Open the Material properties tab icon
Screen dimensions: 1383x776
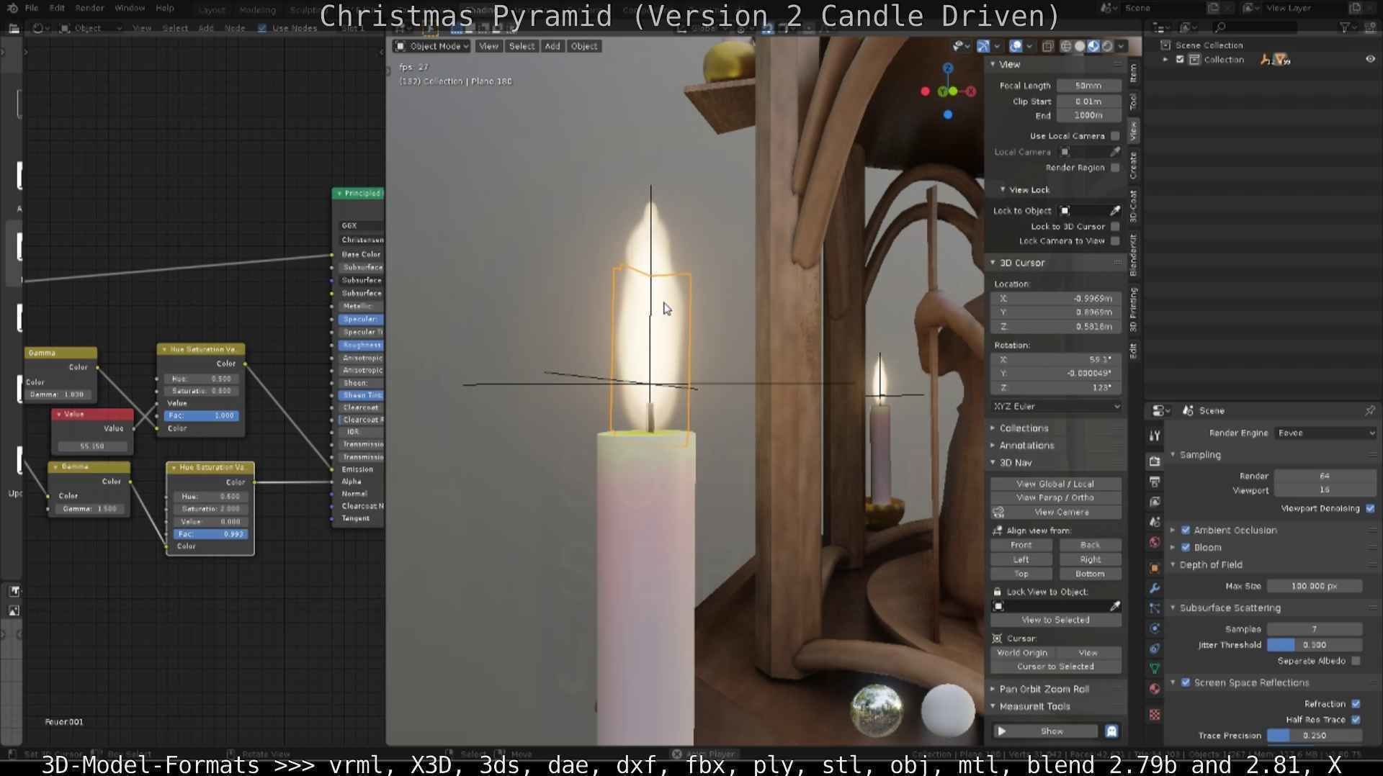[x=1155, y=689]
